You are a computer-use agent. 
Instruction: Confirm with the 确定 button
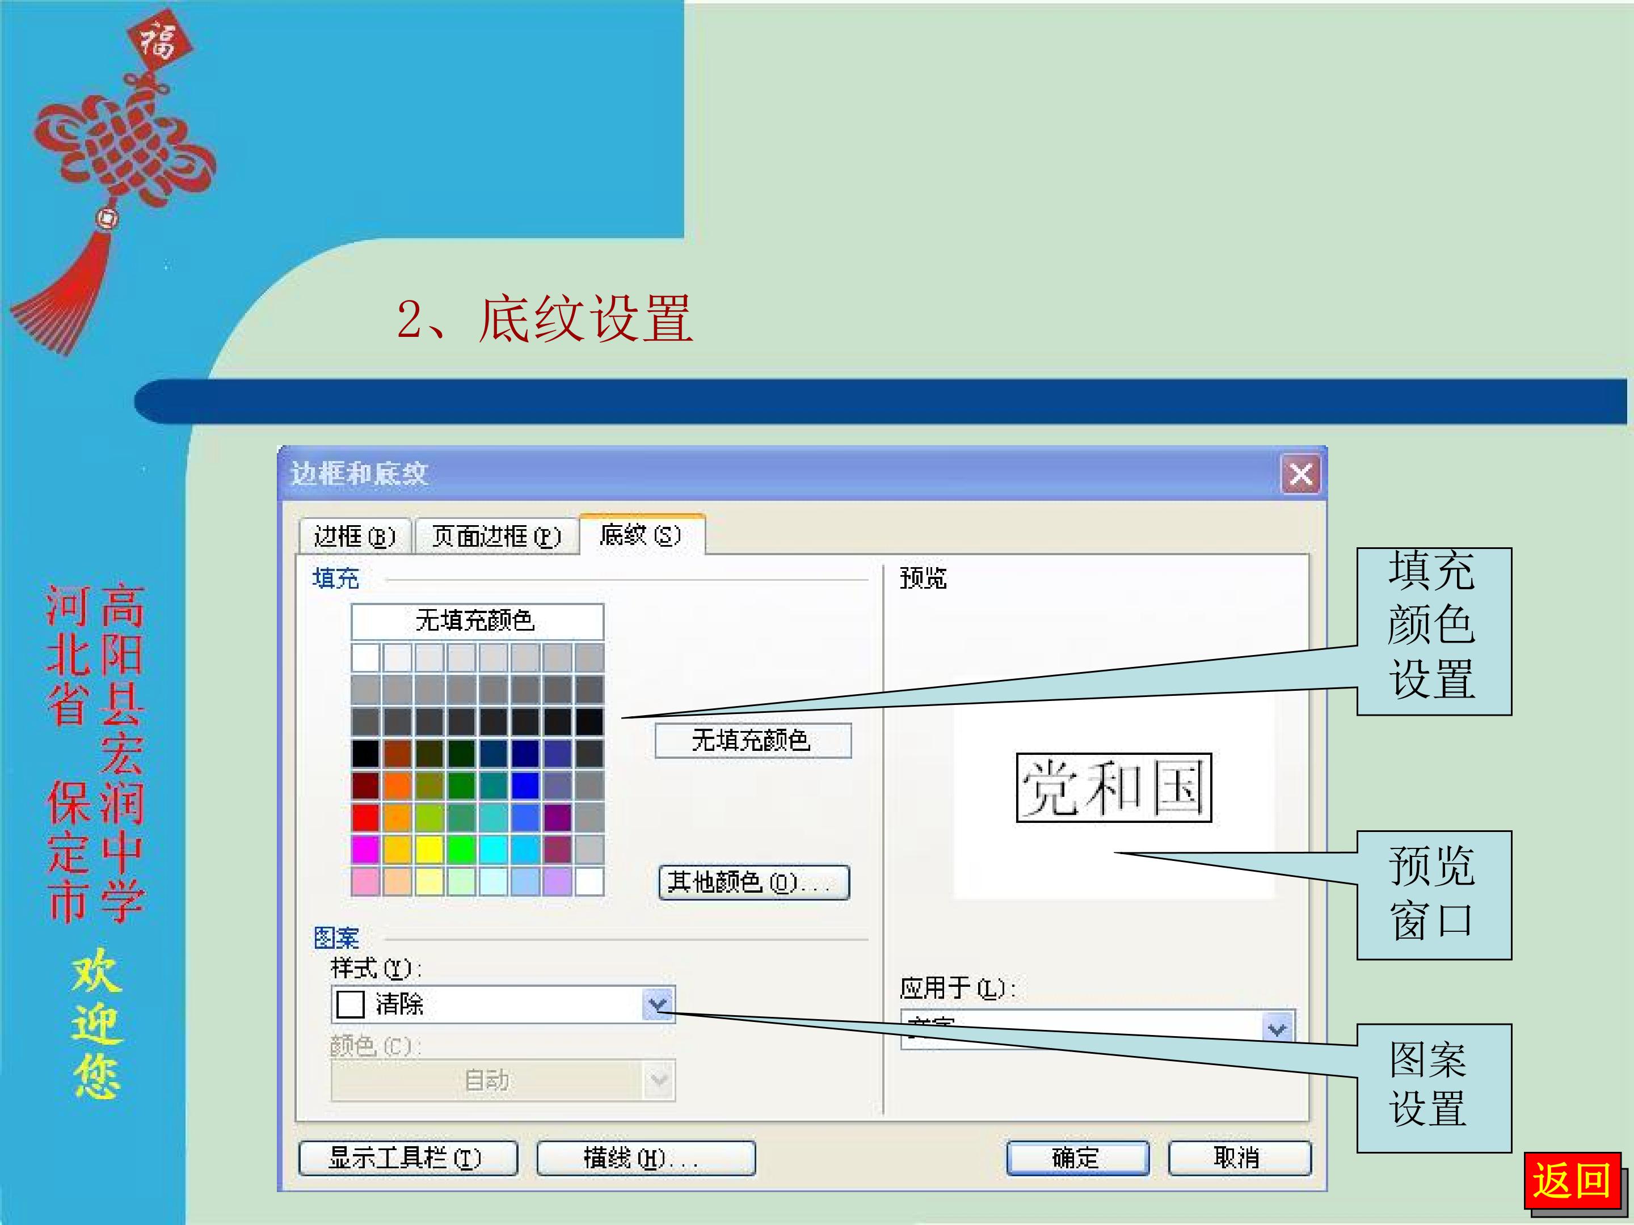tap(1078, 1157)
